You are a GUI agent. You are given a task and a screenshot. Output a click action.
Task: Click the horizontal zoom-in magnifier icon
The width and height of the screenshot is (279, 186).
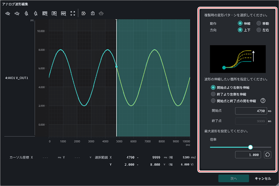pyautogui.click(x=8, y=13)
